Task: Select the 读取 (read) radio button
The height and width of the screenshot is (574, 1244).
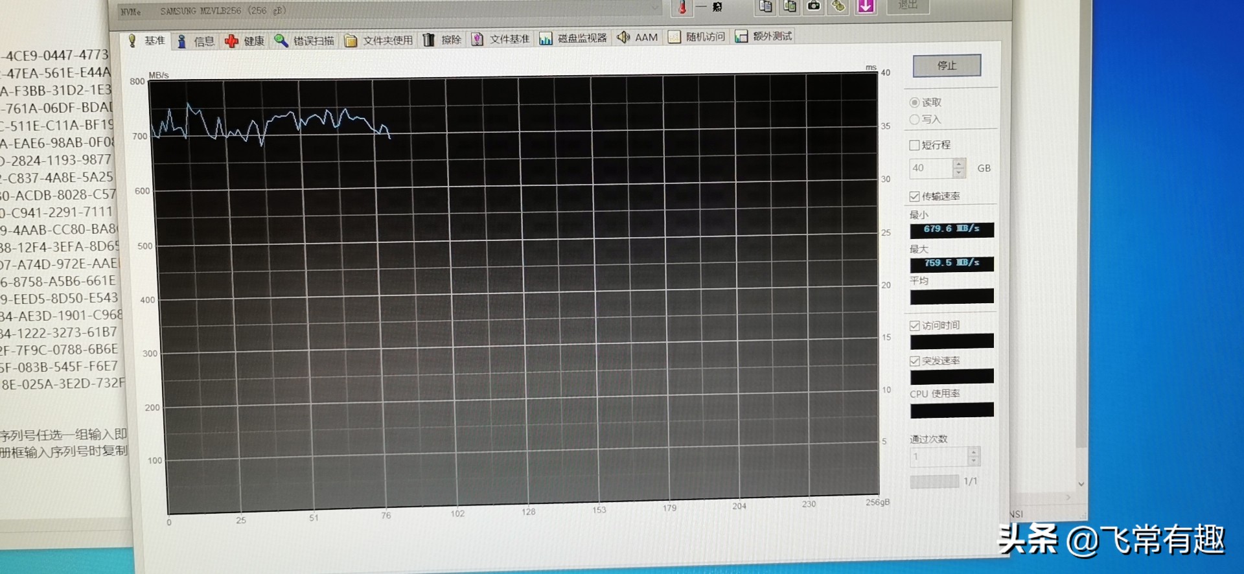Action: pos(914,102)
